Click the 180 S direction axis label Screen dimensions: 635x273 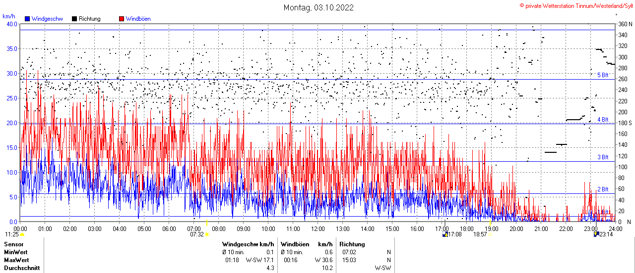(x=625, y=123)
